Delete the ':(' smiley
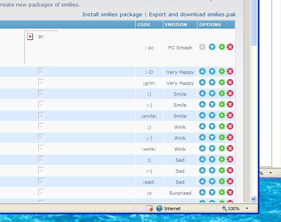 coord(230,159)
